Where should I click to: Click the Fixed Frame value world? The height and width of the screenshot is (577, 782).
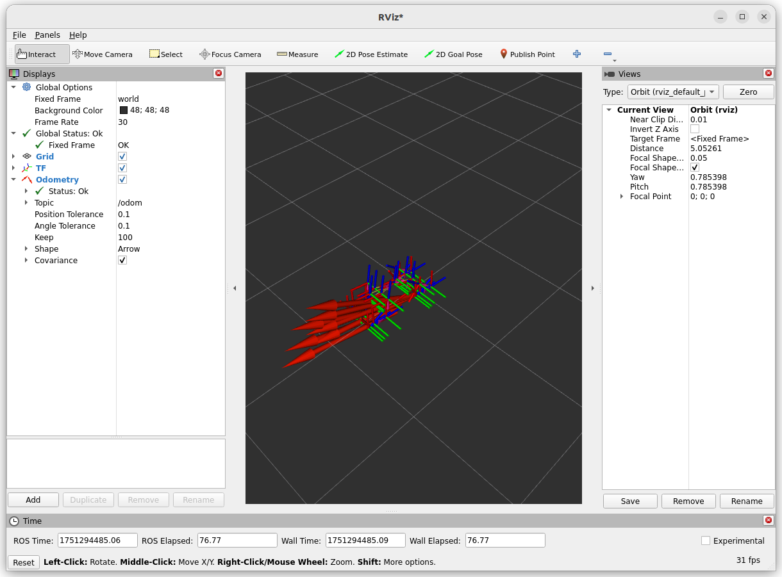(x=128, y=99)
